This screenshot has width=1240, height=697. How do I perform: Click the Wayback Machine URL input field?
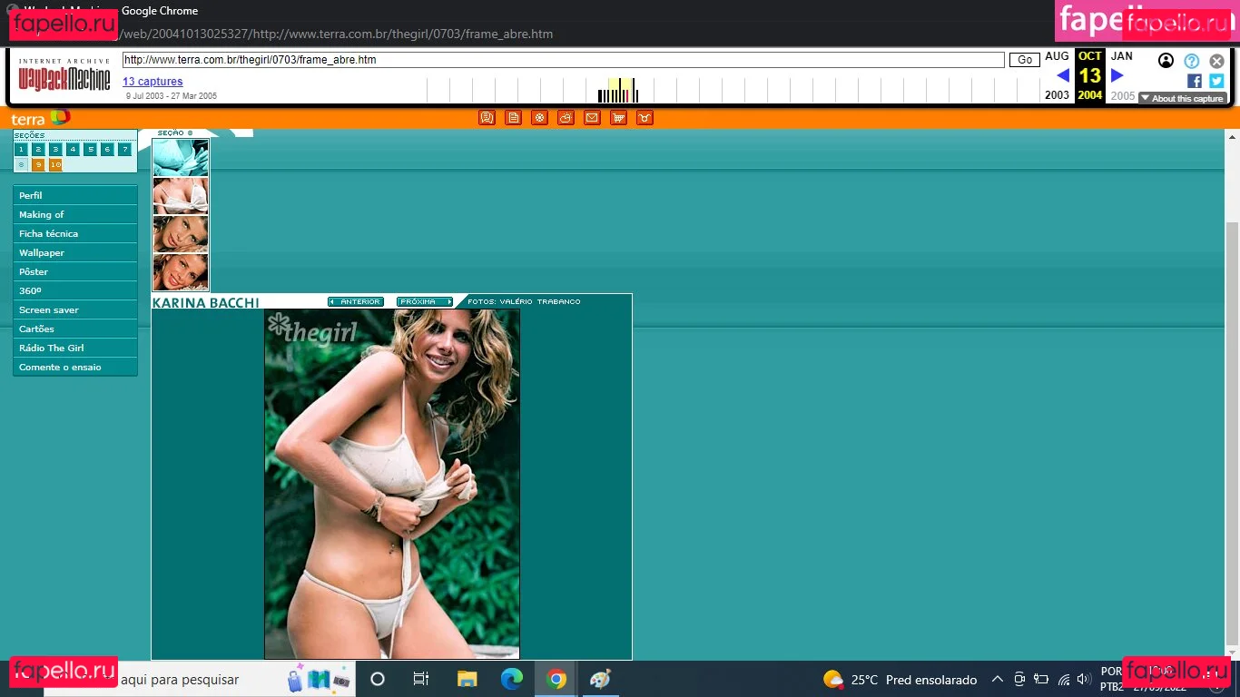click(x=563, y=60)
